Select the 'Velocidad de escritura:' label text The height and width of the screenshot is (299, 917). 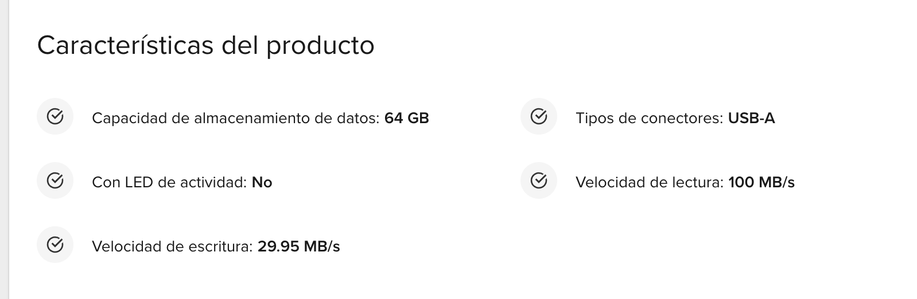pos(172,247)
